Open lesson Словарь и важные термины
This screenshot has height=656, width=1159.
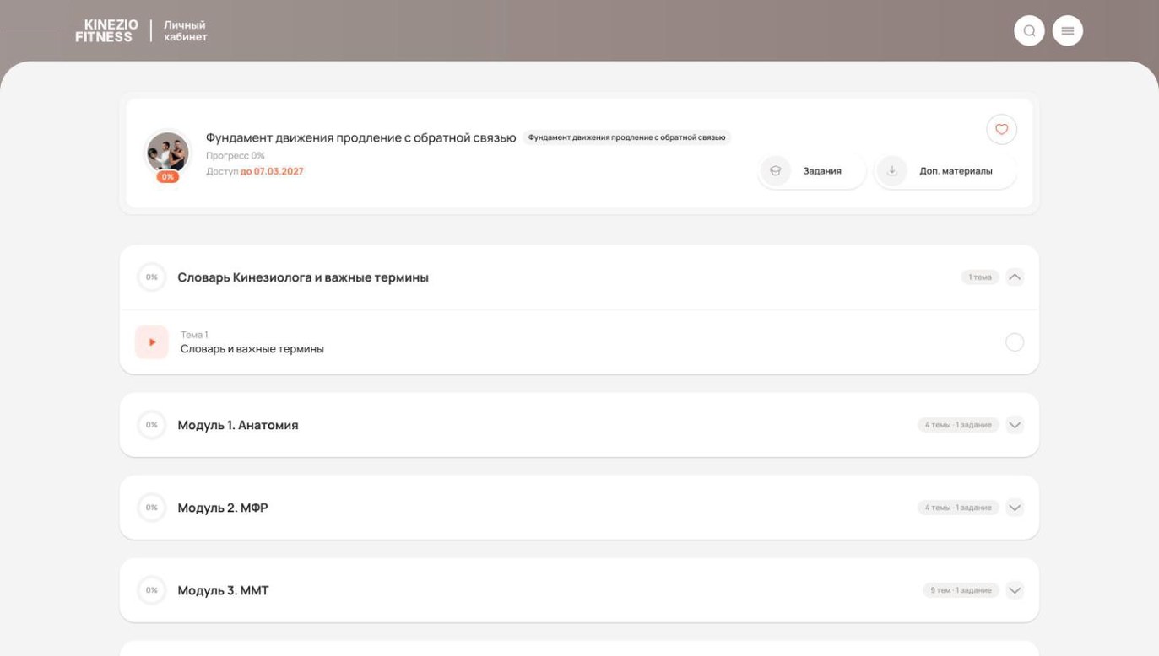(x=252, y=349)
